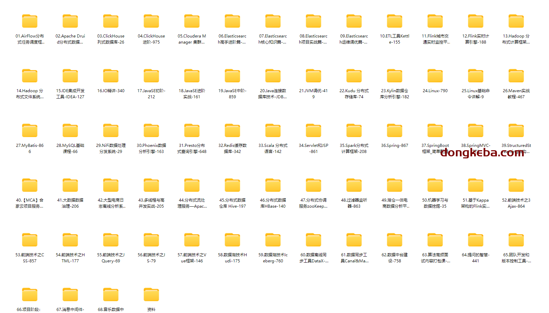Click label 30.Phoenix数据分析引擎-163
The image size is (549, 313).
pyautogui.click(x=151, y=149)
